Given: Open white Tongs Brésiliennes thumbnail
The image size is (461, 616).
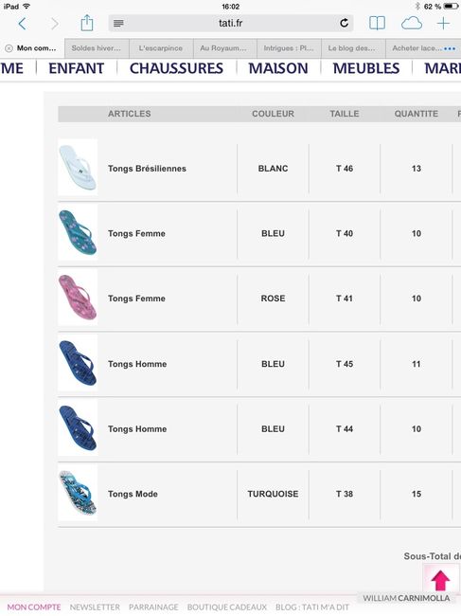Looking at the screenshot, I should click(78, 168).
